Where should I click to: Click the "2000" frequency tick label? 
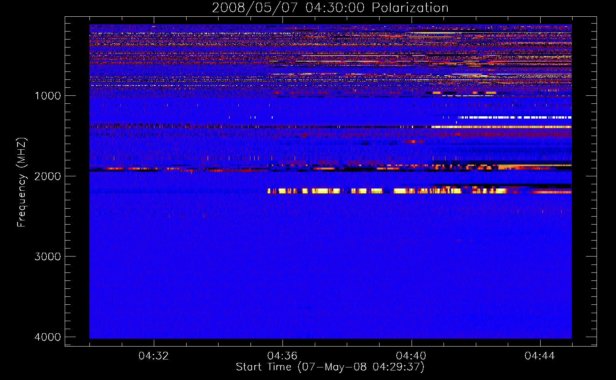[x=48, y=176]
